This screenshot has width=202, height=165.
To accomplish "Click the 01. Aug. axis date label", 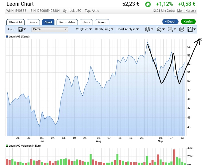I will [99, 140].
